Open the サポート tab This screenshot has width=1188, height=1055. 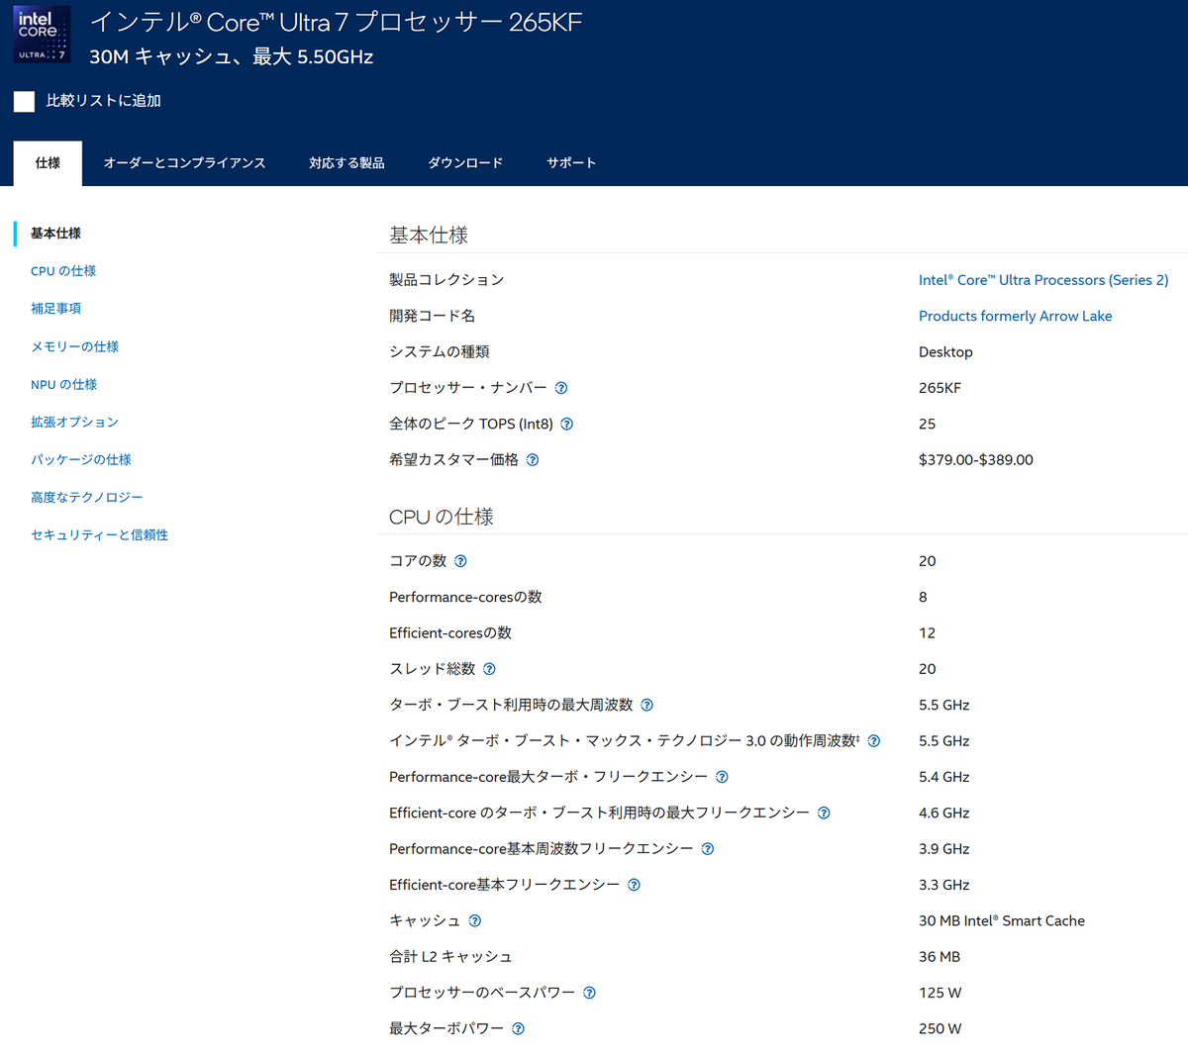point(571,163)
